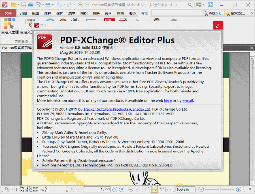Screen dimensions: 255x194
Task: Open the dropdown arrow beside the Open folder icon
Action: click(x=19, y=5)
